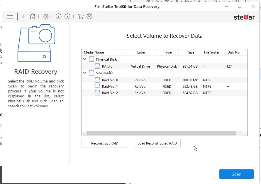The height and width of the screenshot is (184, 261).
Task: Show information (i) icon
Action: click(x=59, y=17)
